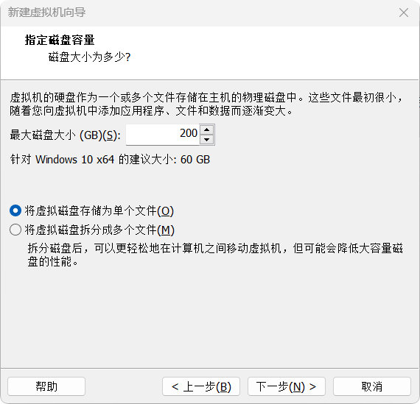Click the 帮助 button
Viewport: 420px width, 404px height.
pos(46,386)
